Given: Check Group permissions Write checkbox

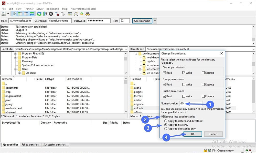Looking at the screenshot, I should (x=184, y=84).
